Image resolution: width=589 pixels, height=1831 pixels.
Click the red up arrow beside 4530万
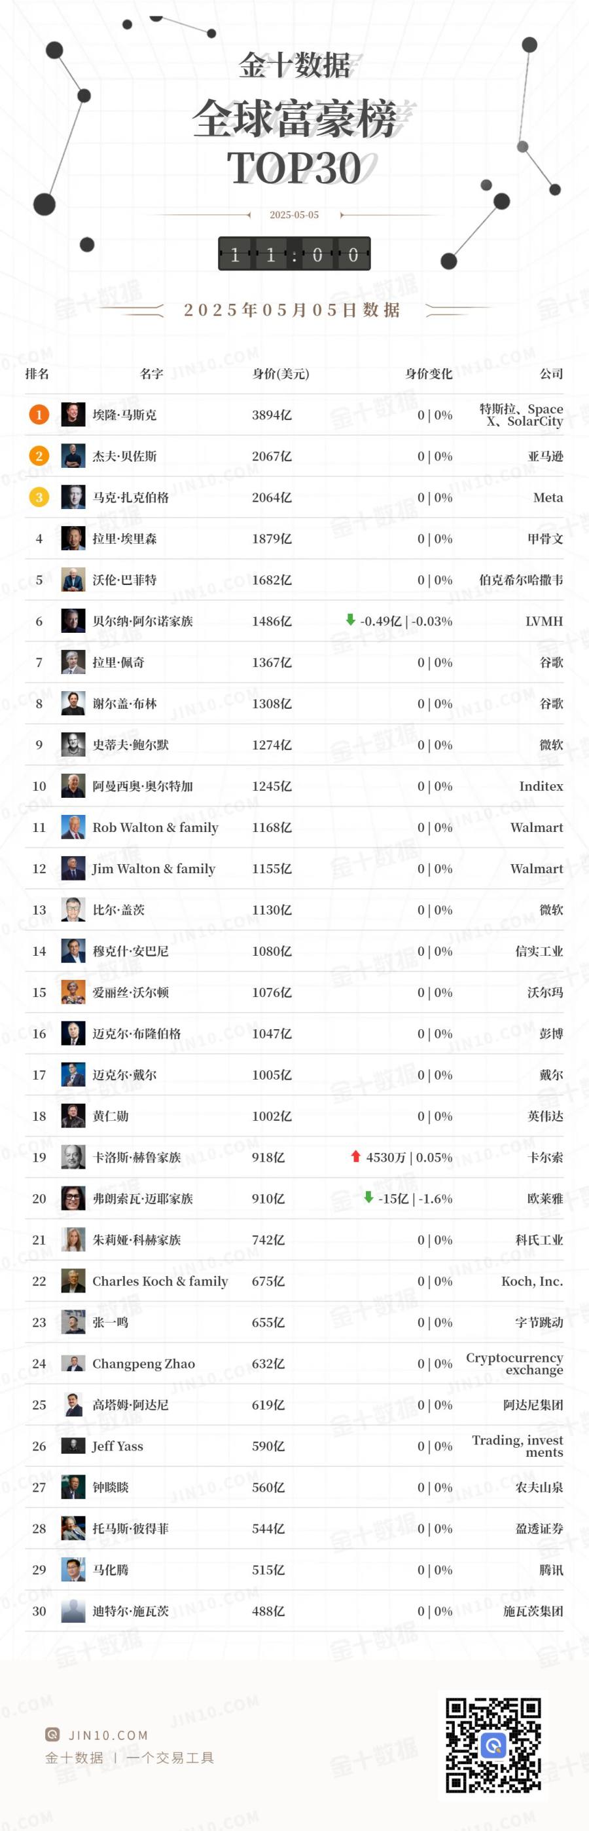tap(356, 1156)
